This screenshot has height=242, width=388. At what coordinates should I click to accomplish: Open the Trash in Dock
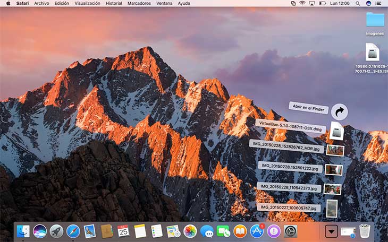pyautogui.click(x=365, y=231)
